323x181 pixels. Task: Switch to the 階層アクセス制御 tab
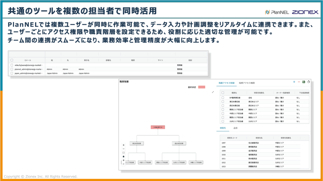tap(226, 83)
